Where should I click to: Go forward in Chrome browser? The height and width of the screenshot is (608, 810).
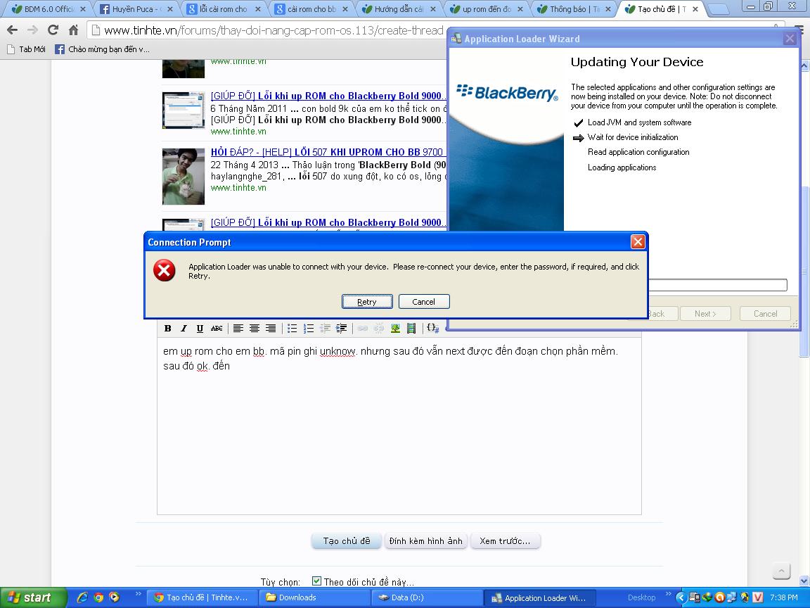(32, 30)
